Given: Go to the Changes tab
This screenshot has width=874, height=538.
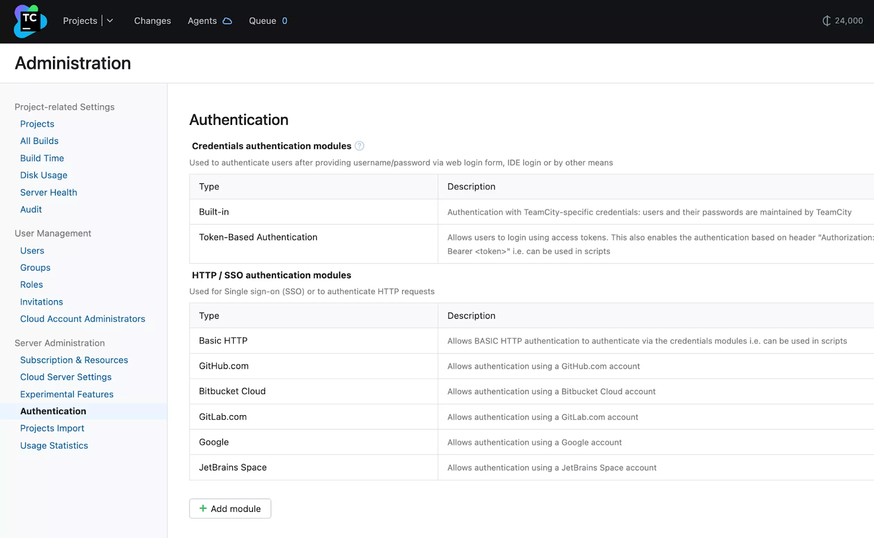Looking at the screenshot, I should point(152,21).
